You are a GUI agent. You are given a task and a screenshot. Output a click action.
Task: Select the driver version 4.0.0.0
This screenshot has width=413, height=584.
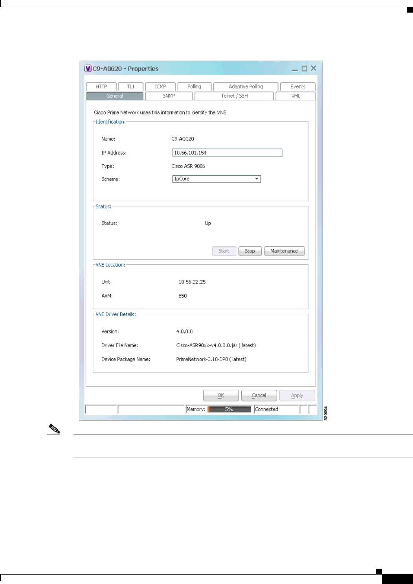(x=184, y=332)
